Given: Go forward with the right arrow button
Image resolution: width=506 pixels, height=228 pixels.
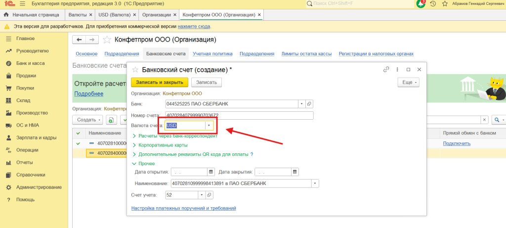Looking at the screenshot, I should pos(92,40).
